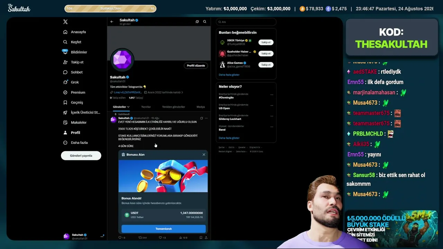Open Takip et in the sidebar

[73, 62]
